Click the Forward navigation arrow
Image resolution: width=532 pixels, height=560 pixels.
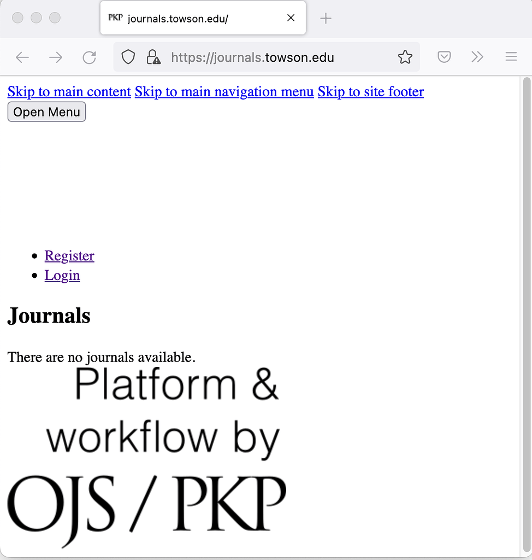click(56, 57)
